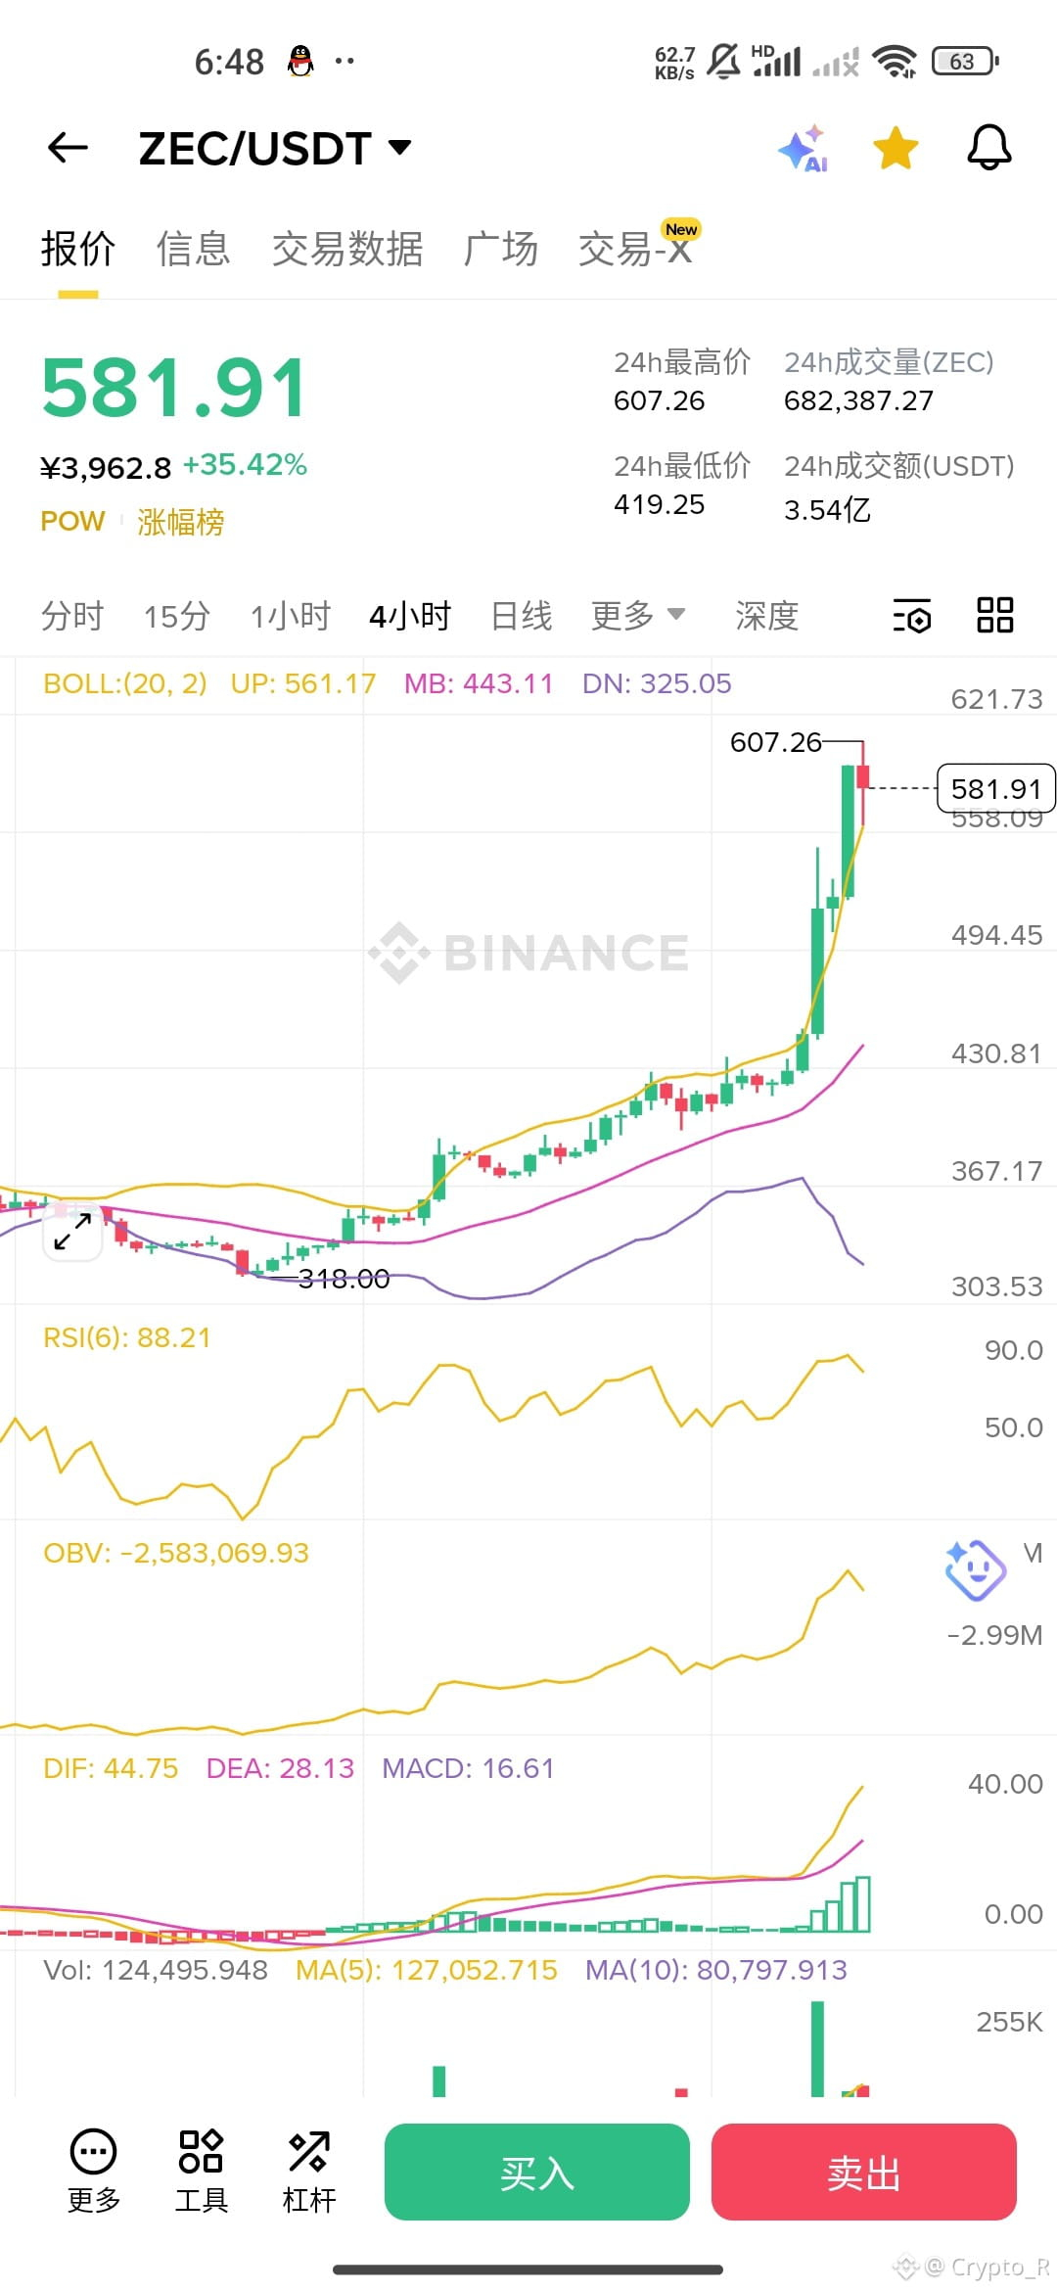Tap the muted bell icon in status bar
1057x2291 pixels.
coord(723,62)
